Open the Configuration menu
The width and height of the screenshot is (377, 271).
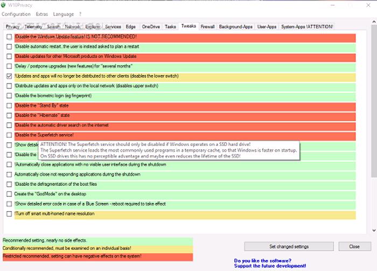pyautogui.click(x=16, y=14)
